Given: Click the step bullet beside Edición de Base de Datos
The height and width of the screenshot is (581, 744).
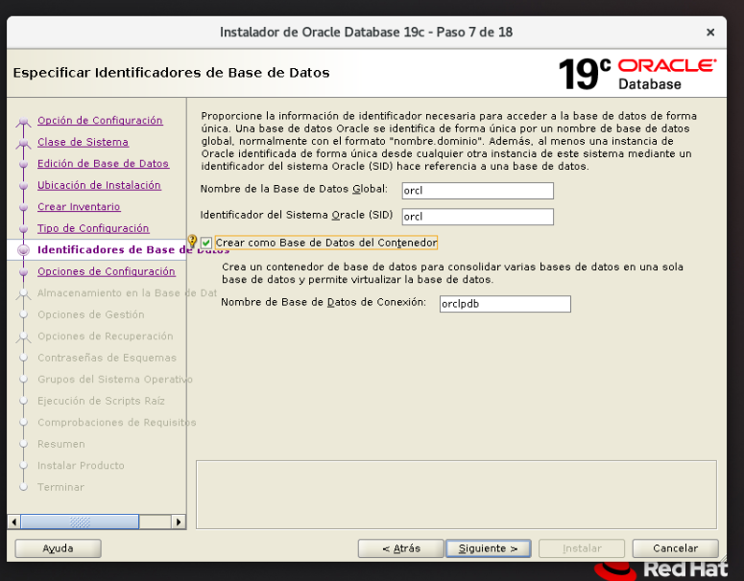Looking at the screenshot, I should point(23,165).
